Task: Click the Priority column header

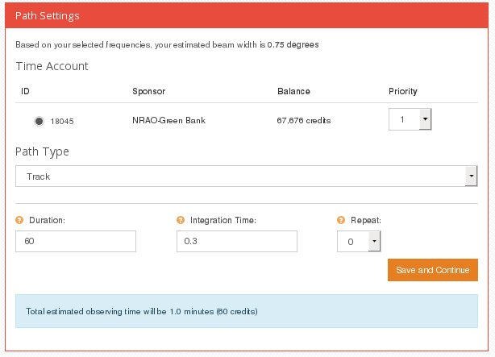Action: point(403,92)
